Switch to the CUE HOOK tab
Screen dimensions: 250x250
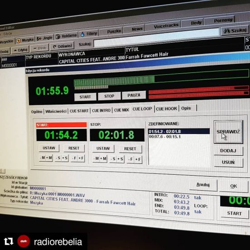pyautogui.click(x=167, y=109)
